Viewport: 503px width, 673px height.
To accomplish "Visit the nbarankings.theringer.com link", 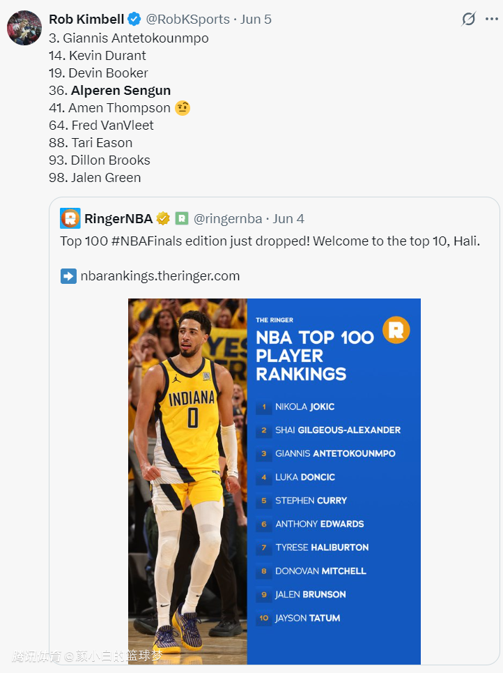I will [x=160, y=276].
